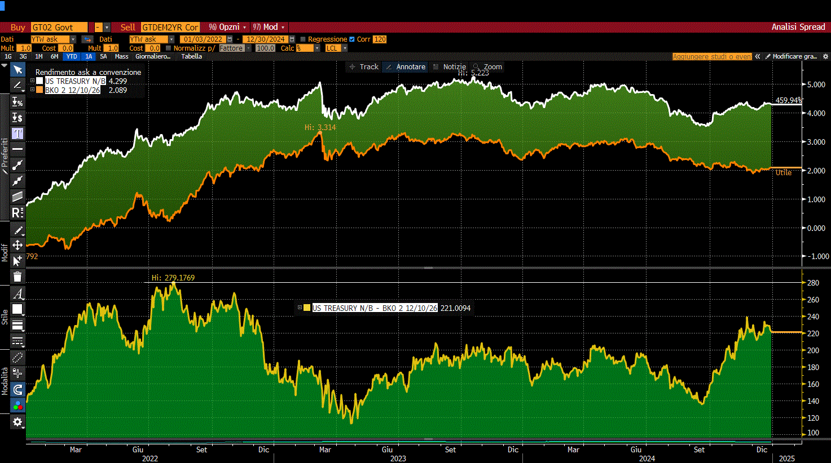Activate the regression channel R tool
The width and height of the screenshot is (831, 463).
[17, 213]
